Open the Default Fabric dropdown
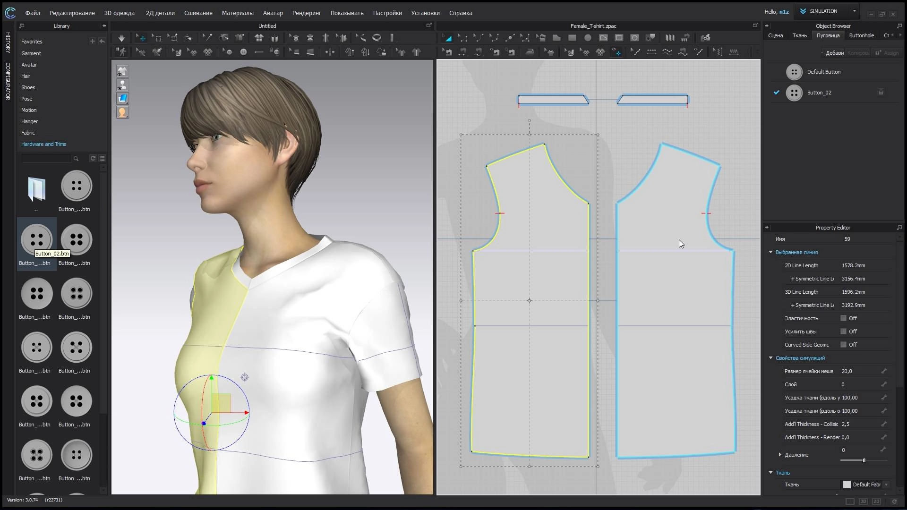The height and width of the screenshot is (510, 907). click(x=886, y=484)
